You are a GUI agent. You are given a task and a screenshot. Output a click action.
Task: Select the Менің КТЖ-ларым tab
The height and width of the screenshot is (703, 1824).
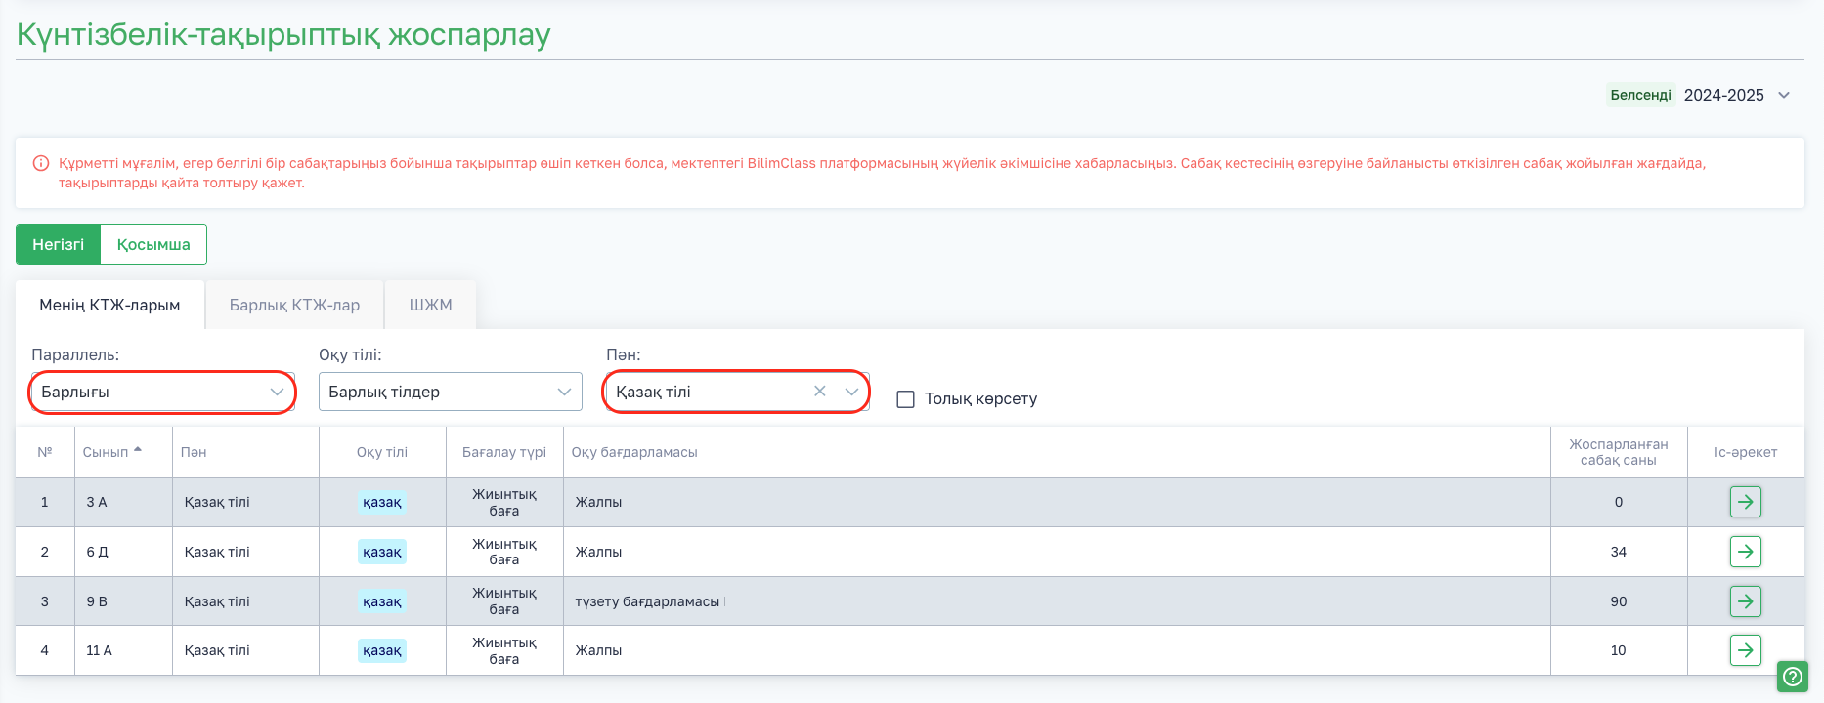[109, 305]
